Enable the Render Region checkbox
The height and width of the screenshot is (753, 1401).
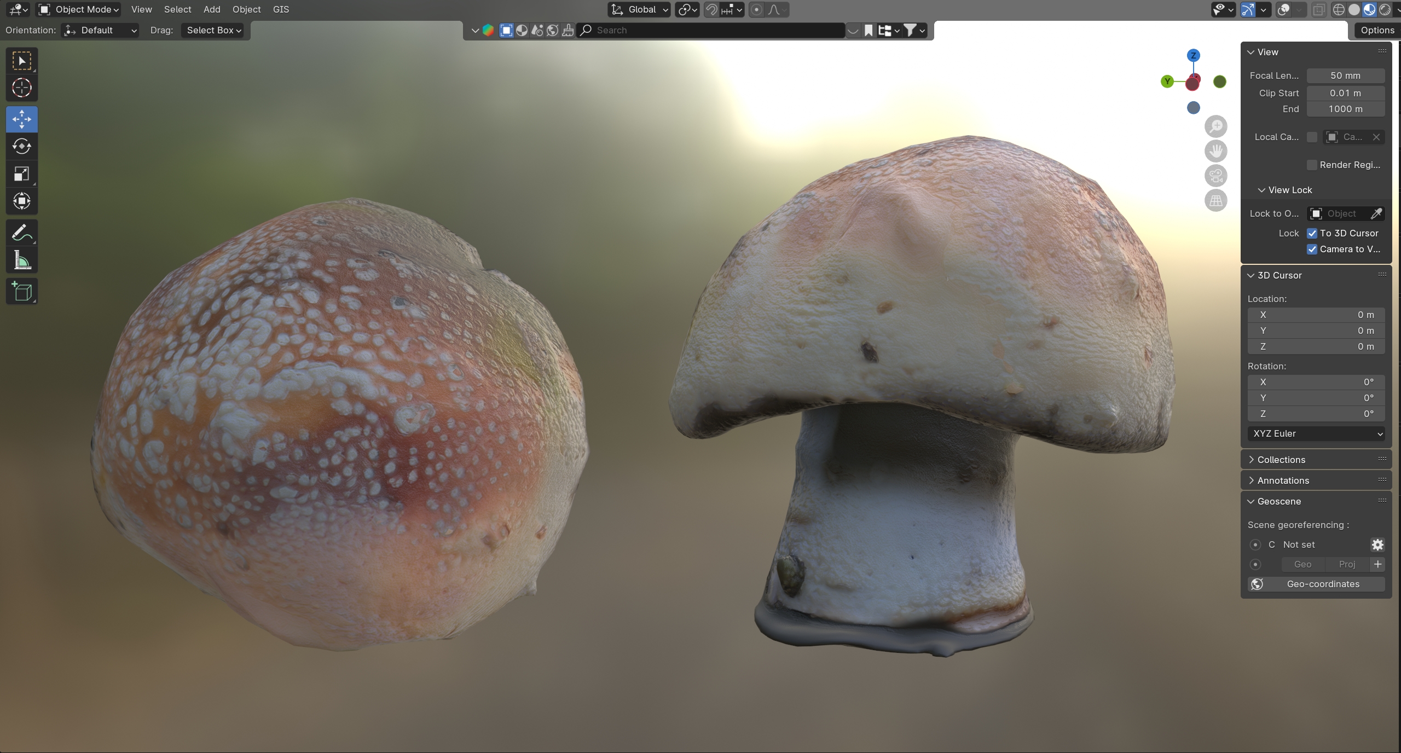click(x=1312, y=165)
